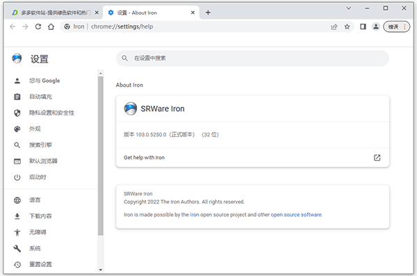Screen dimensions: 417x276
Task: Click the accessibility figure icon beside 无障碍
Action: pos(17,232)
